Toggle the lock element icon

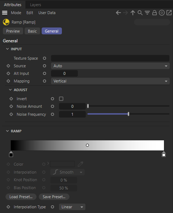(x=155, y=13)
